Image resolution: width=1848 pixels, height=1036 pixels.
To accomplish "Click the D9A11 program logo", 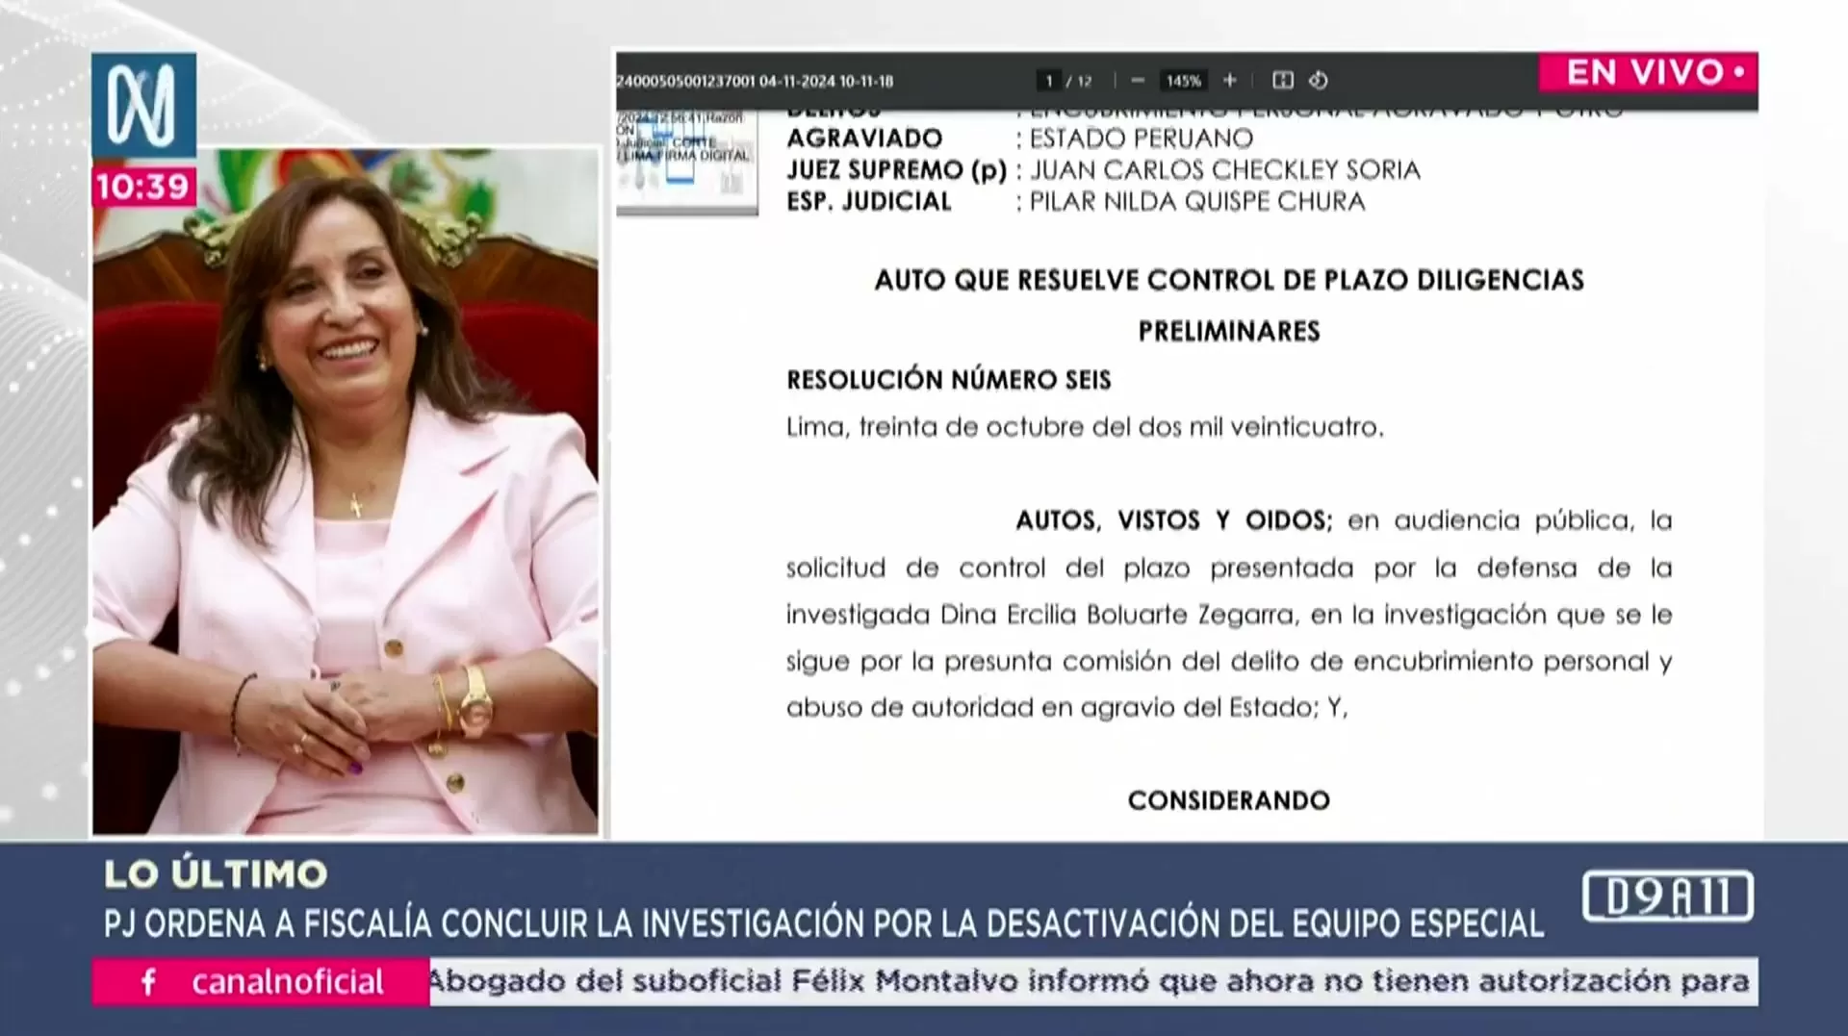I will tap(1668, 897).
